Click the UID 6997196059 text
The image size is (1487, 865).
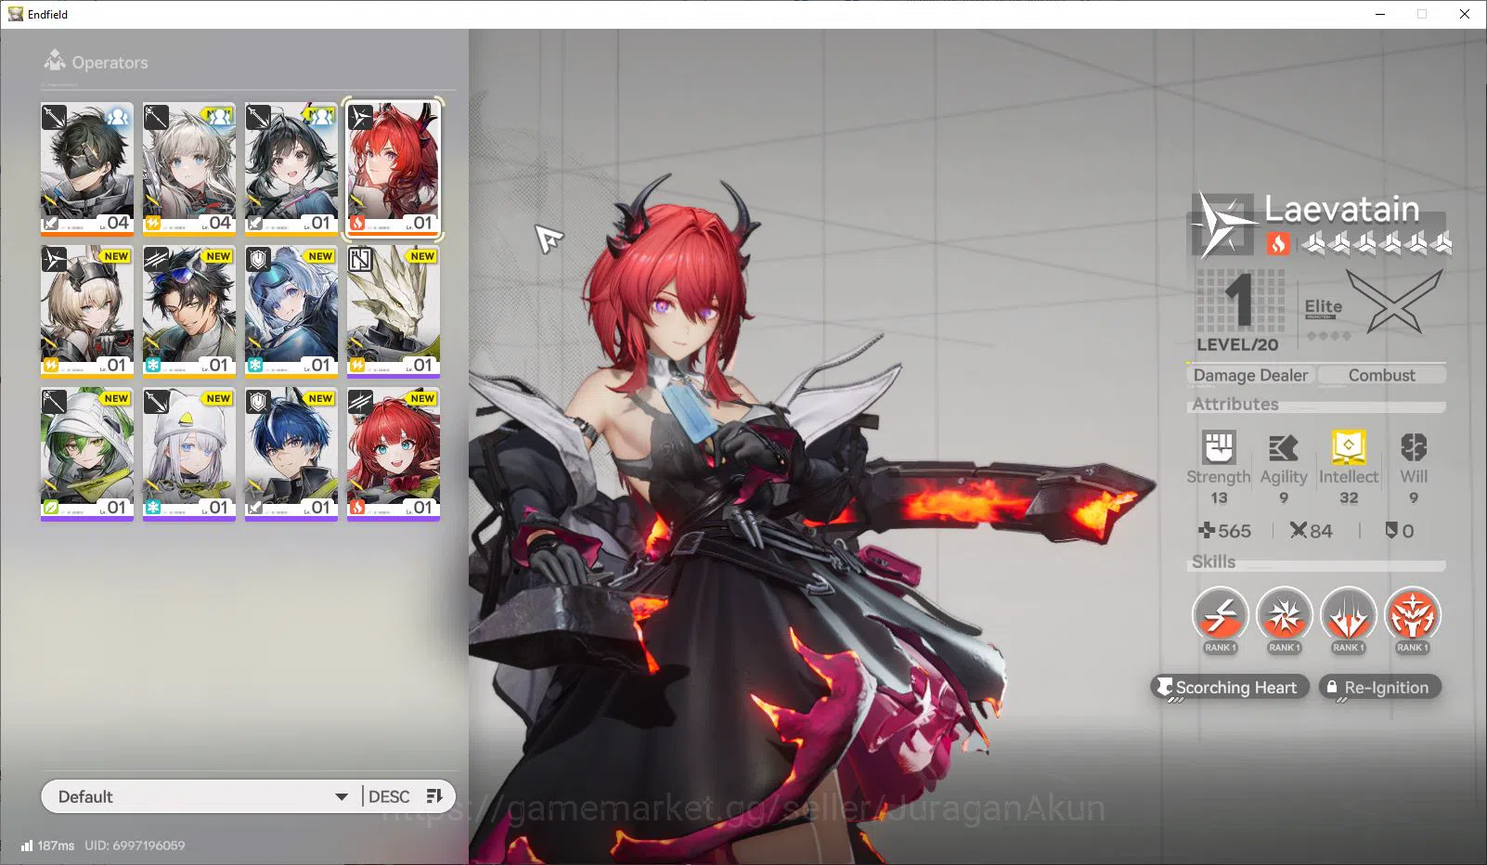135,846
